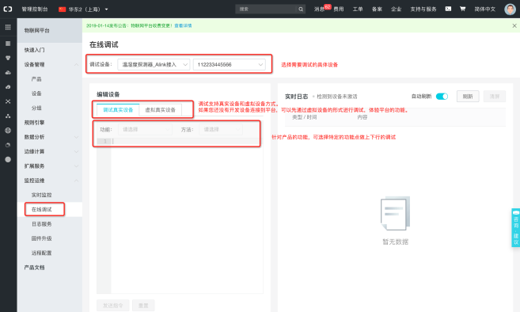
Task: Click the 发送指令 button
Action: tap(112, 306)
